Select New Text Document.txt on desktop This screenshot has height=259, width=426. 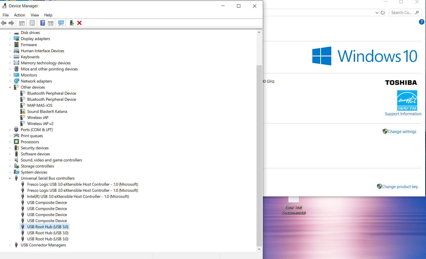294,206
